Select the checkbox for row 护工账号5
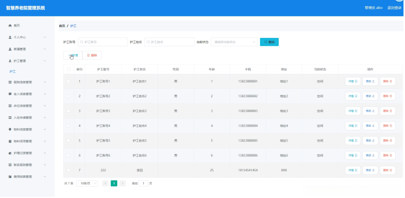405x198 pixels. pos(69,141)
